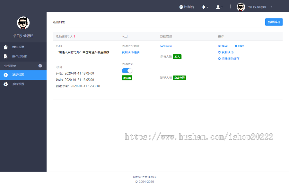Click the 控制台 dashboard icon
This screenshot has width=289, height=187.
click(181, 7)
